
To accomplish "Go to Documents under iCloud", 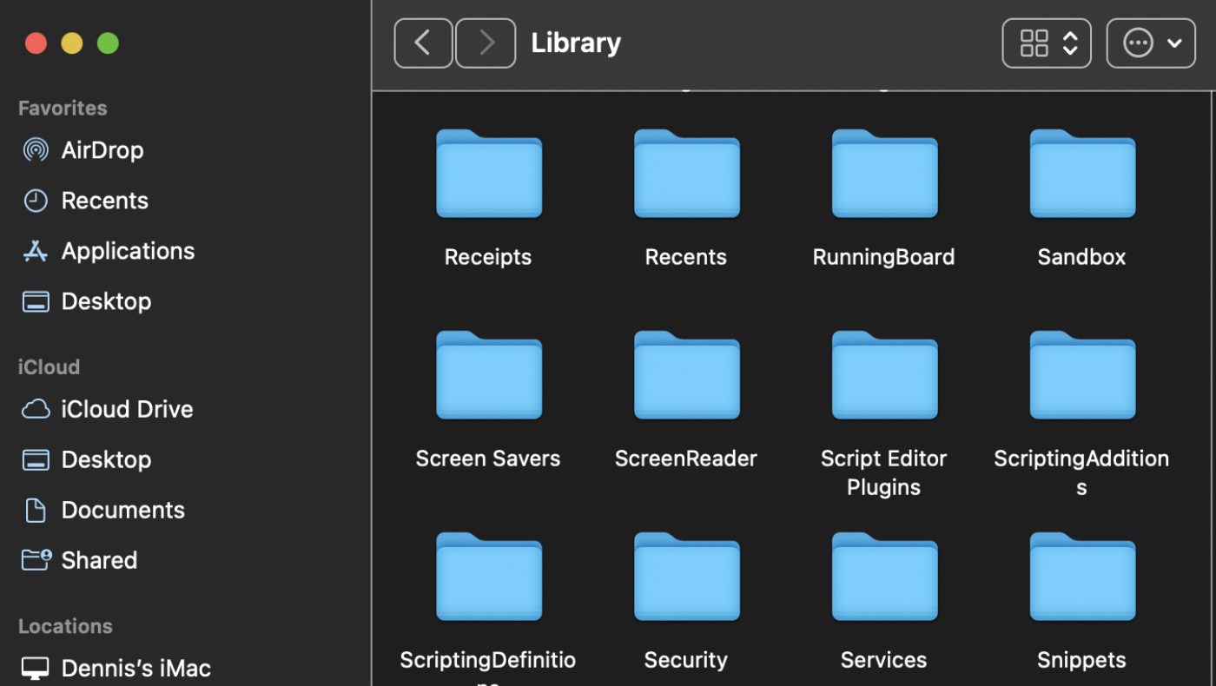I will pyautogui.click(x=122, y=510).
